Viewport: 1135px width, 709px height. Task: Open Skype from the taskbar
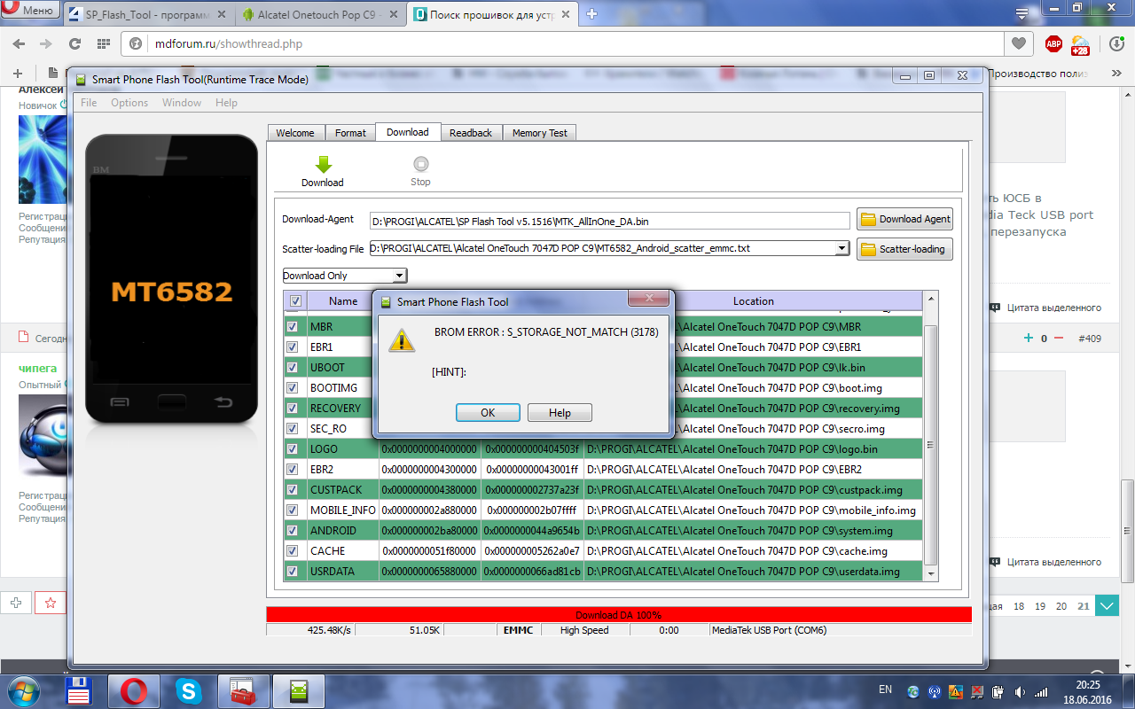[x=188, y=690]
